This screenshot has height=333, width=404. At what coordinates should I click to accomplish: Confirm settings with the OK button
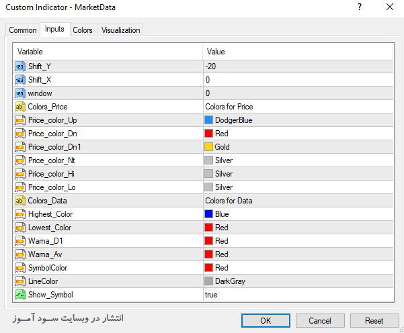(266, 321)
